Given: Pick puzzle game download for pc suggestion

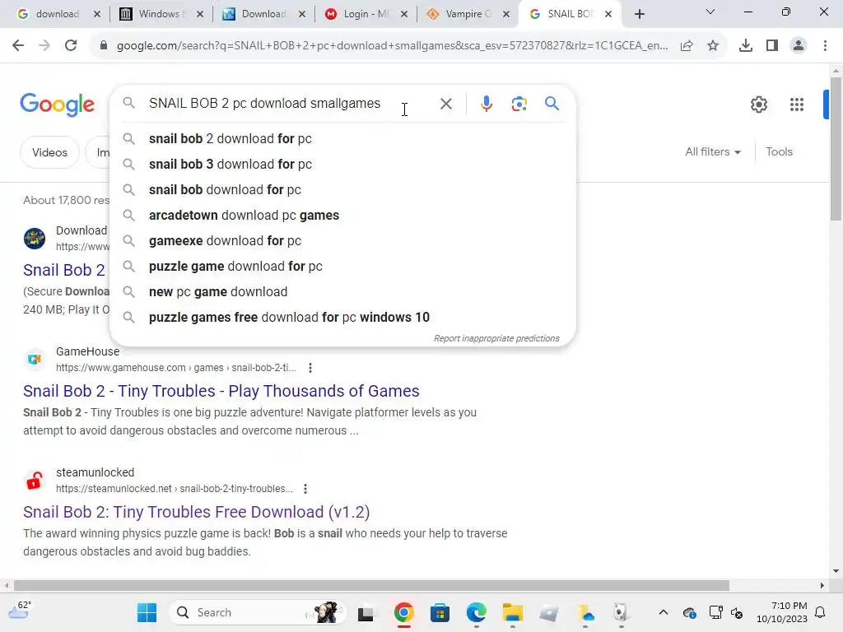Looking at the screenshot, I should coord(342,267).
